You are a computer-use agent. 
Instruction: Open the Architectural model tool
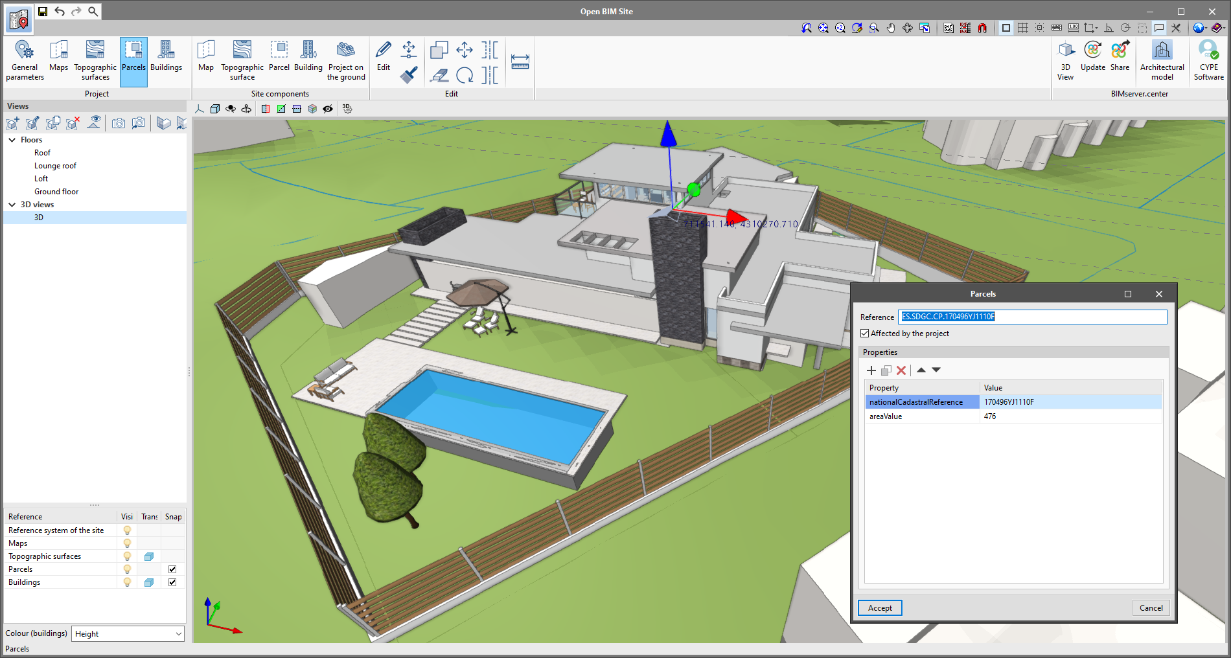[1162, 61]
